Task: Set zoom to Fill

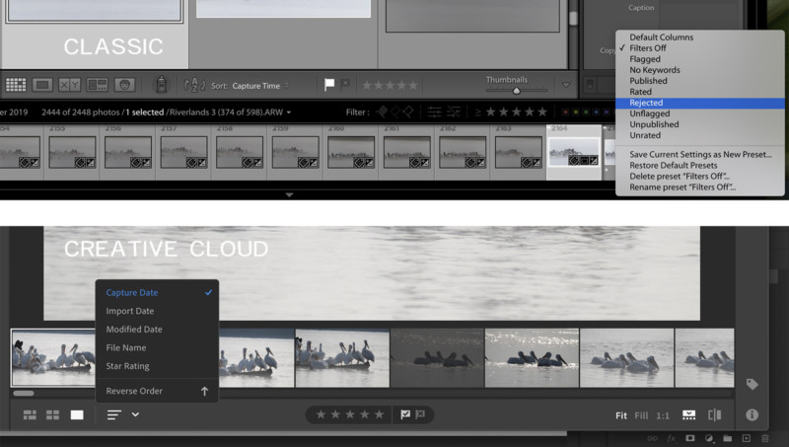Action: (x=642, y=415)
